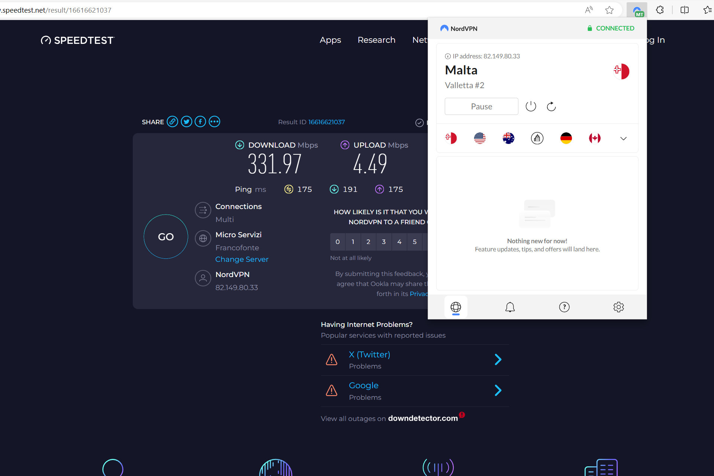Click the specialty servers shield icon
714x476 pixels.
click(537, 138)
